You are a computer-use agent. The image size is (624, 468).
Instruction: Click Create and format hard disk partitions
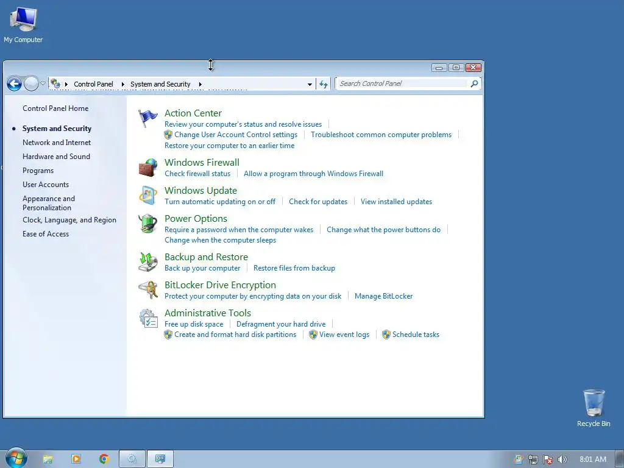235,335
